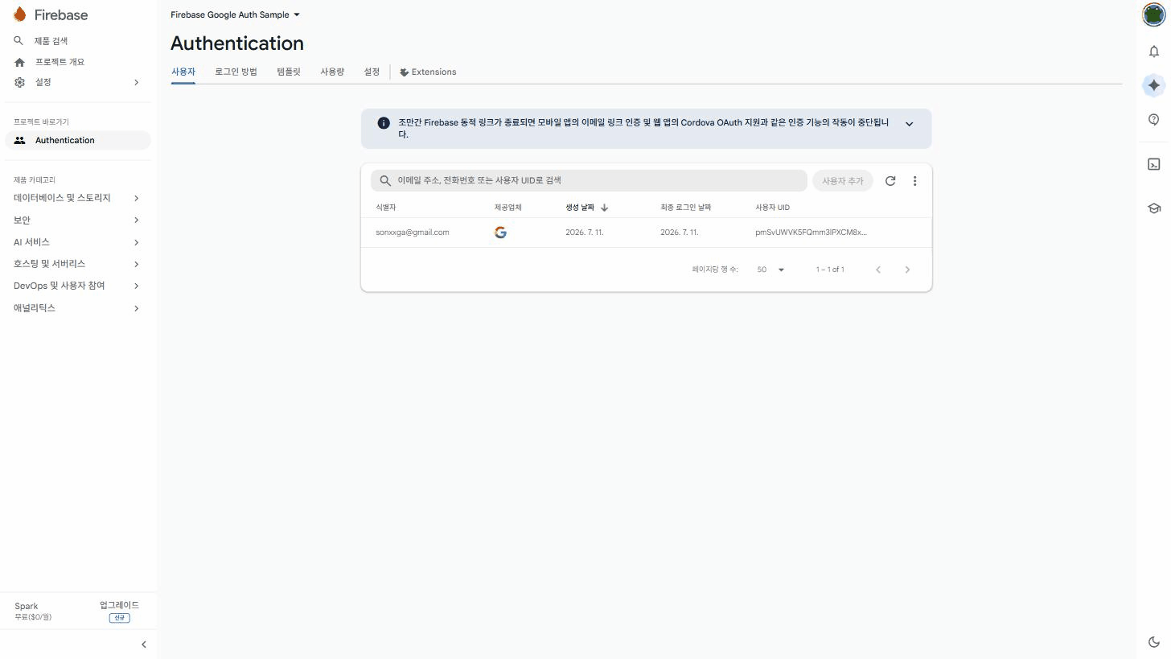The image size is (1171, 659).
Task: Launch Gemini sparkle assistant
Action: [1154, 85]
